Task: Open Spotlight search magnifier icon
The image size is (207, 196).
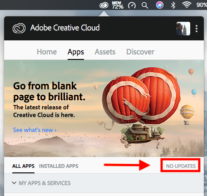Action: click(x=145, y=5)
